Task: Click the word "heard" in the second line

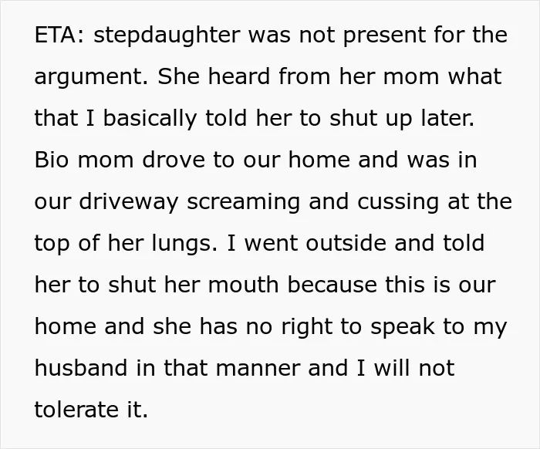Action: 238,76
